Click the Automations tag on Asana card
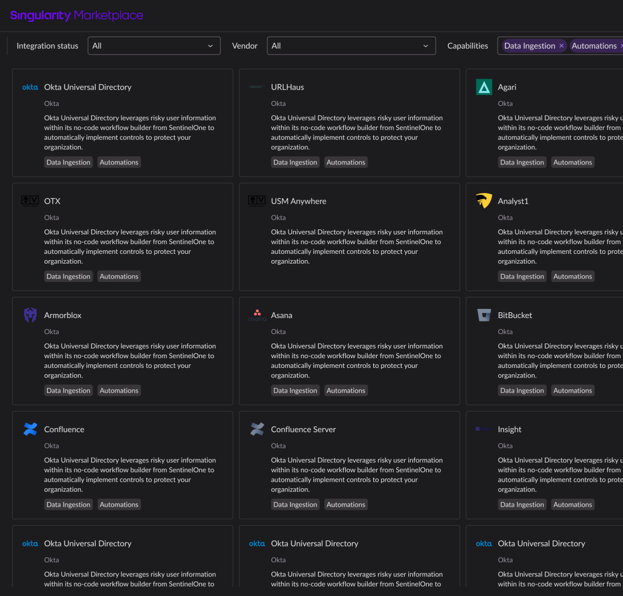Image resolution: width=623 pixels, height=596 pixels. 346,390
